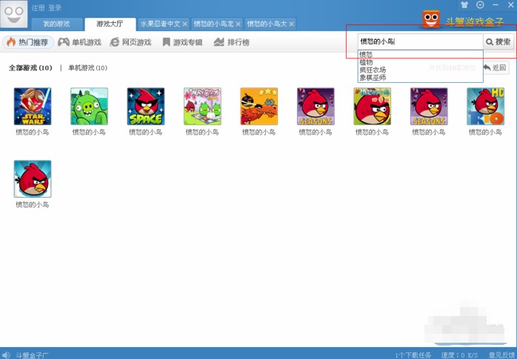Click the IE icon of 网页游戏
517x359 pixels.
pos(114,42)
